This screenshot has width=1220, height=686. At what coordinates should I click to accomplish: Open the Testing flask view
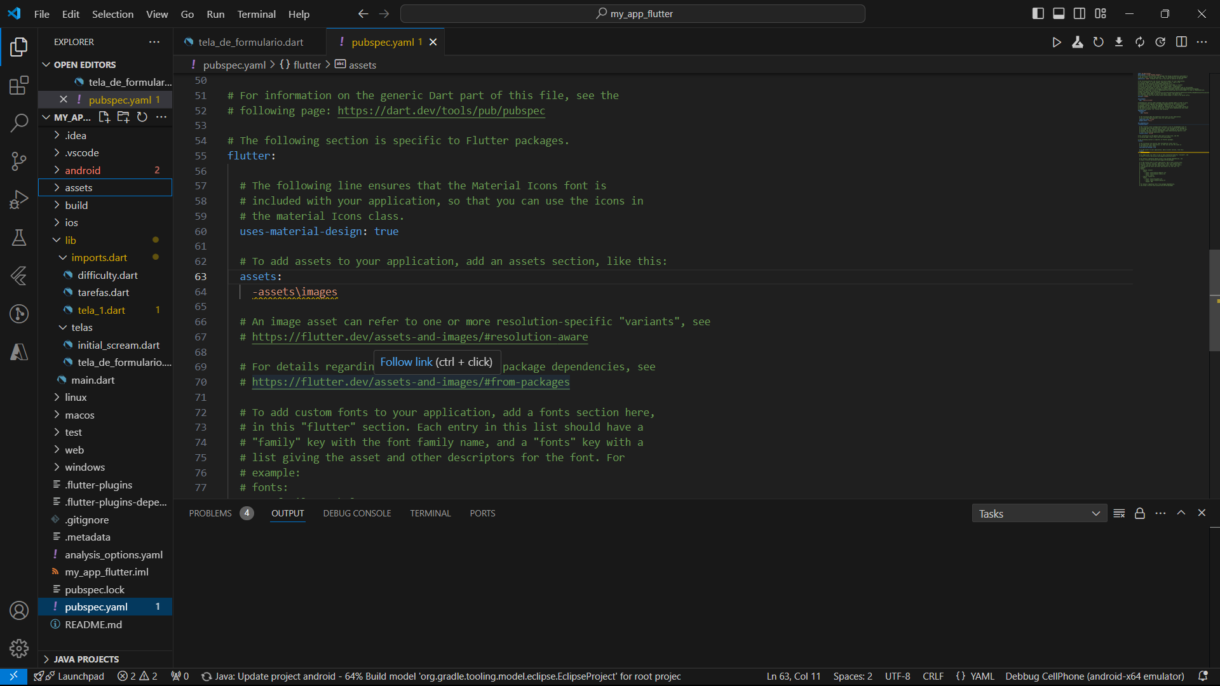click(x=19, y=238)
